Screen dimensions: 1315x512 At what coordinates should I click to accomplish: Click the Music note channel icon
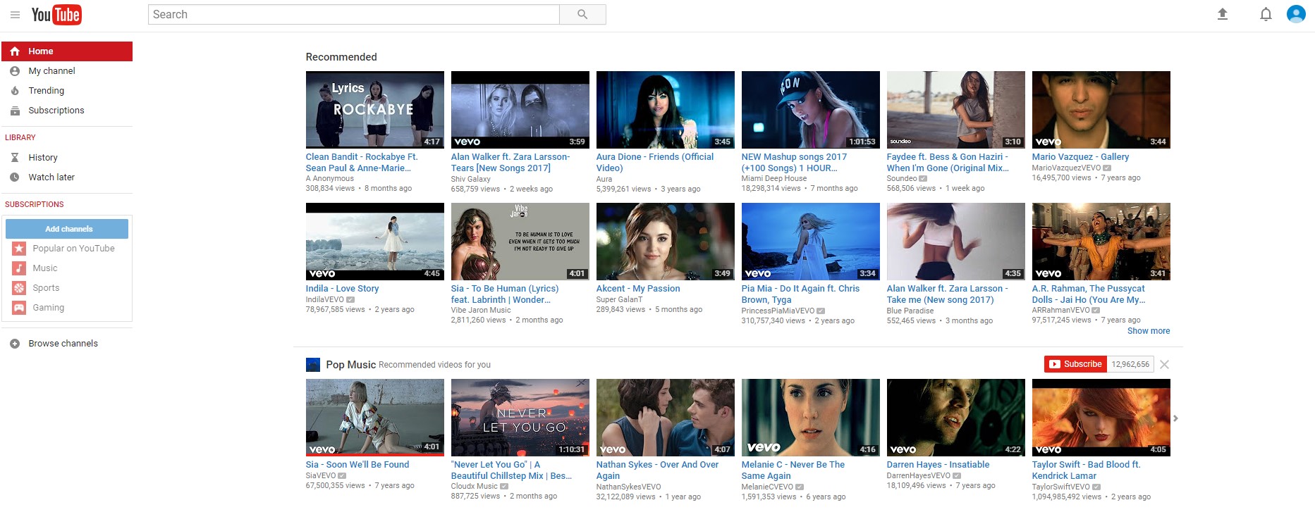19,268
